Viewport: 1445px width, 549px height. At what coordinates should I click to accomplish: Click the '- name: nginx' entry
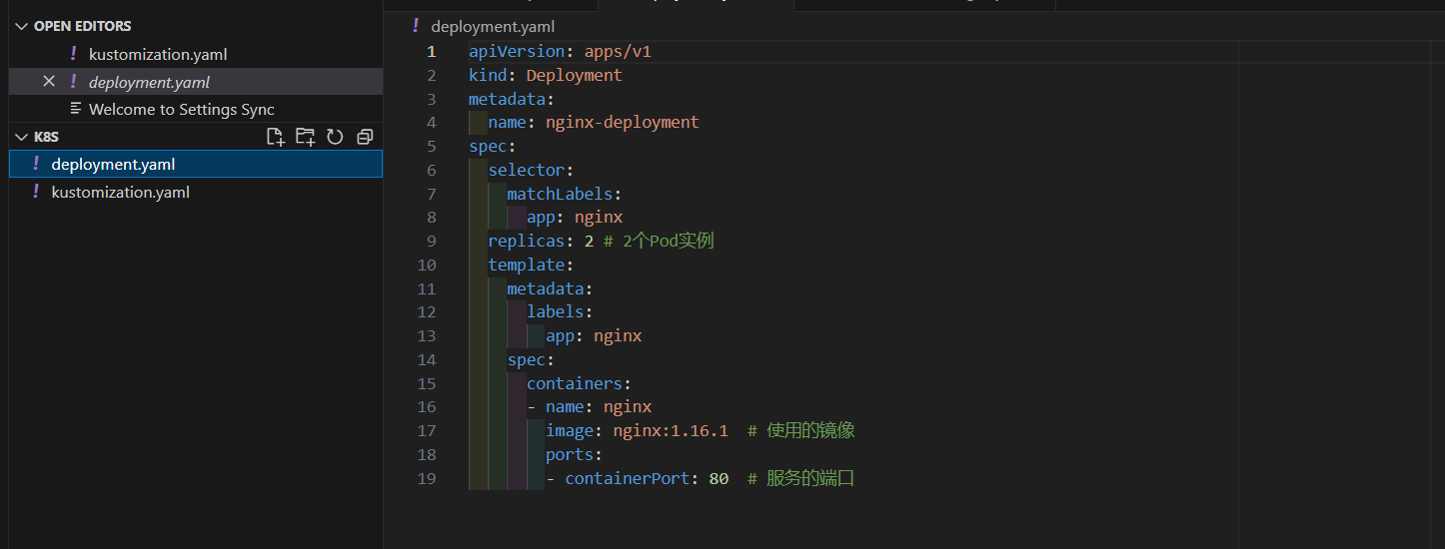coord(589,407)
